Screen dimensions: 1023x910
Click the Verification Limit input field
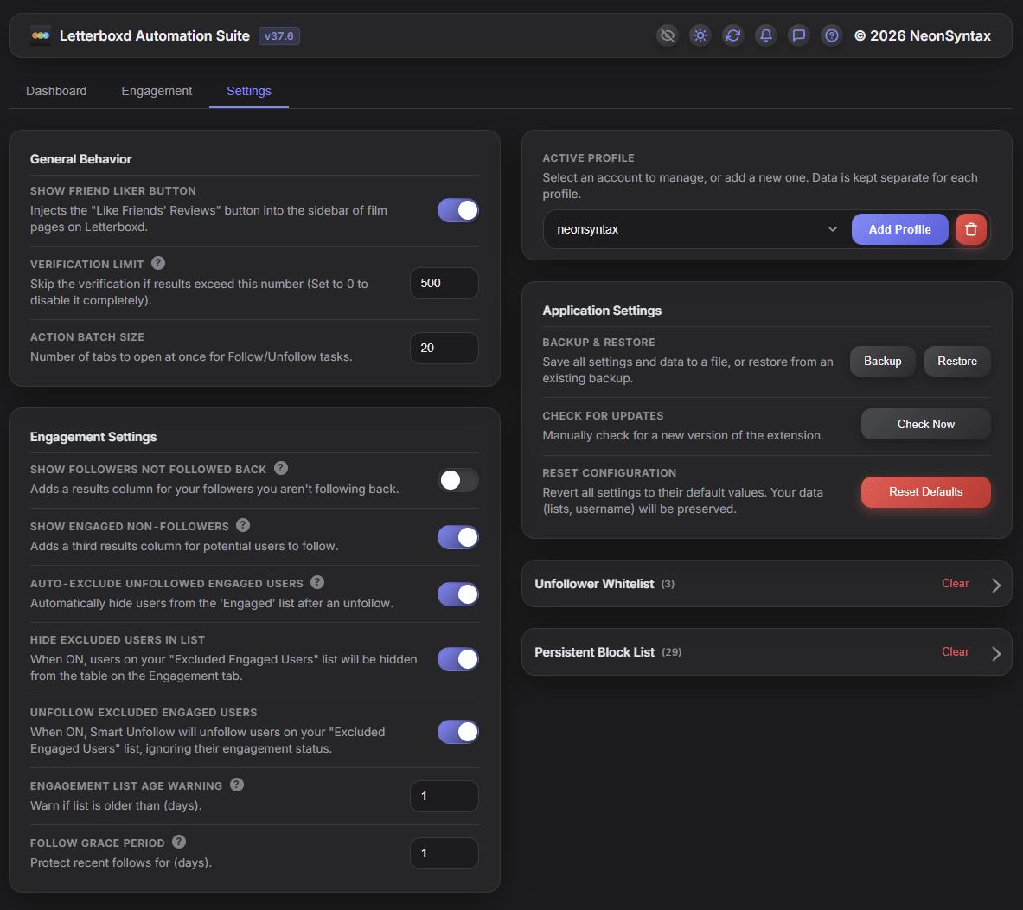pos(444,284)
